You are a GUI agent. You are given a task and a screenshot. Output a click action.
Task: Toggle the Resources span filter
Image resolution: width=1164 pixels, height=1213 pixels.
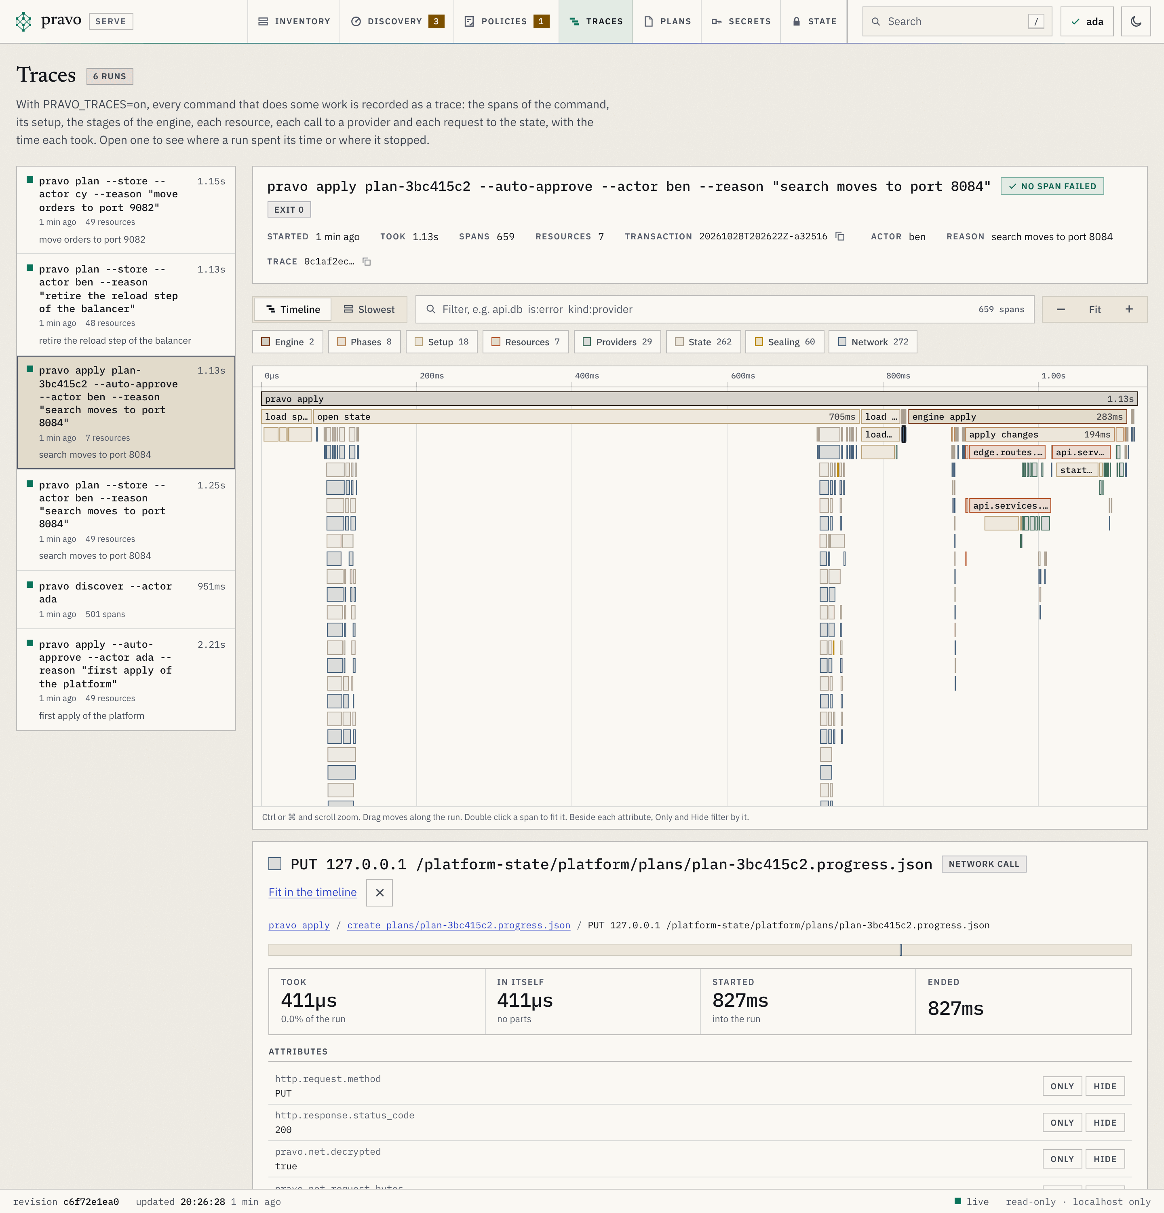tap(526, 342)
